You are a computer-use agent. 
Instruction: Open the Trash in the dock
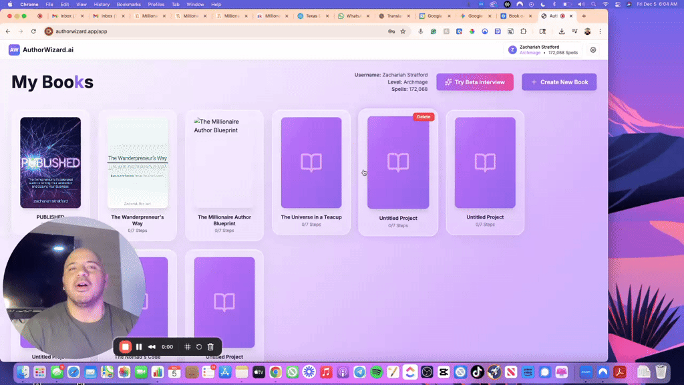(x=661, y=372)
